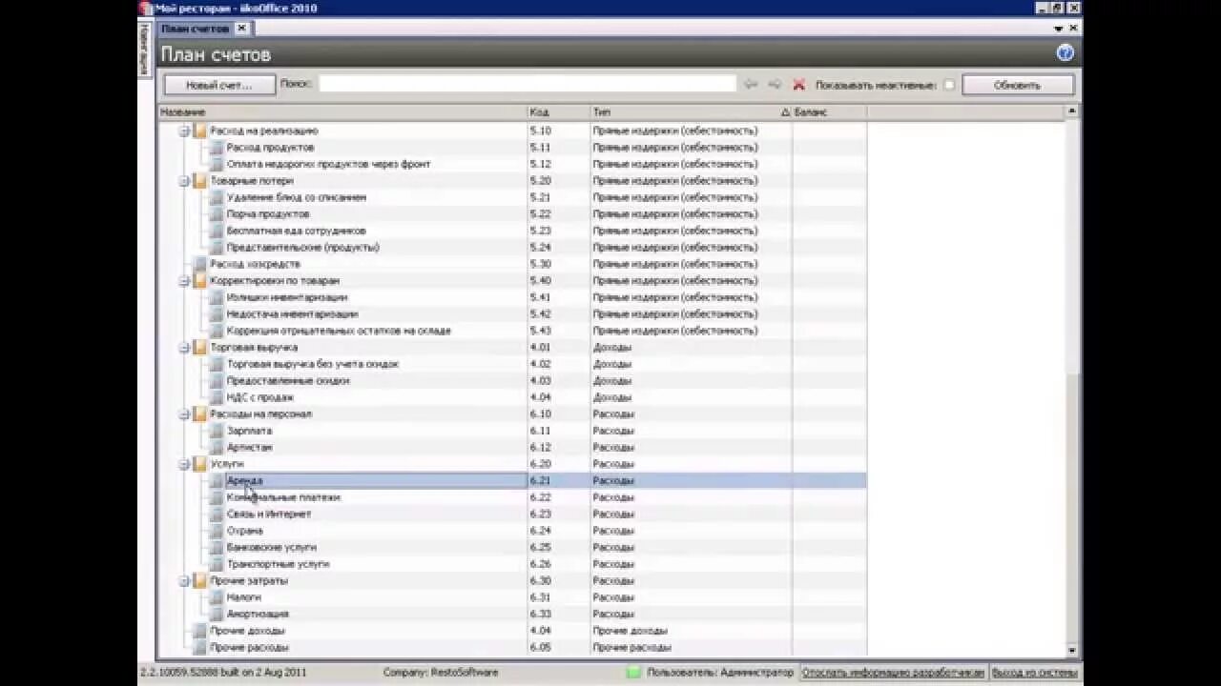Click account icon next to Амортизация
Screen dimensions: 1221x686
point(217,614)
